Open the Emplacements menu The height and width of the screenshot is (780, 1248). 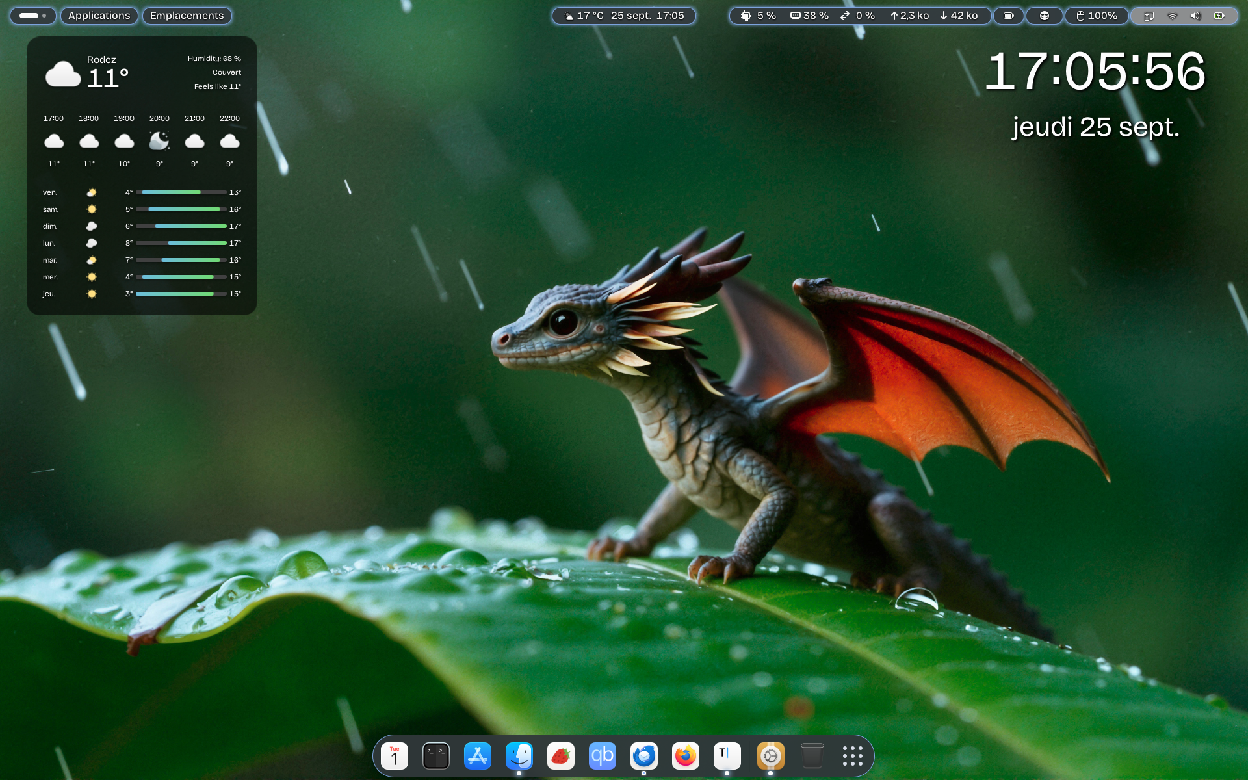click(187, 16)
